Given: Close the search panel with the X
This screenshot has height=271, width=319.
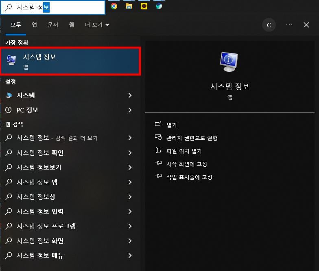Looking at the screenshot, I should click(306, 25).
